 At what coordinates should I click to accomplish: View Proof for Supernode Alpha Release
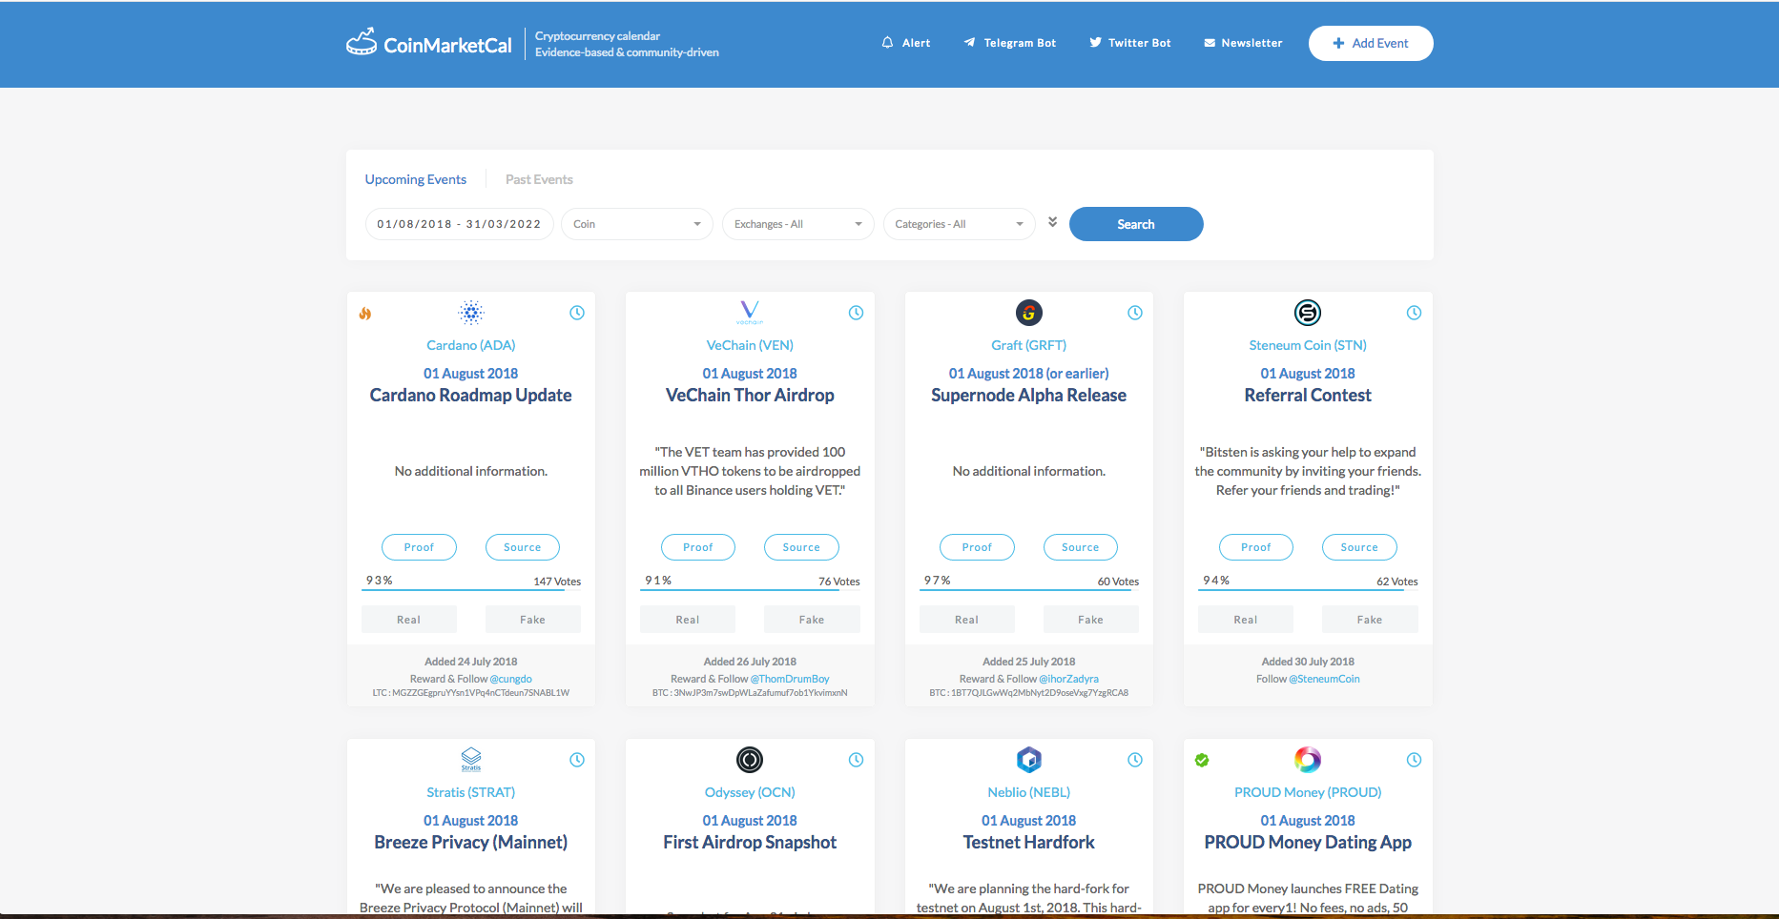977,547
